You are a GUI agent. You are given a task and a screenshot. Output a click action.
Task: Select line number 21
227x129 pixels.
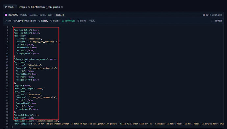coord(7,86)
